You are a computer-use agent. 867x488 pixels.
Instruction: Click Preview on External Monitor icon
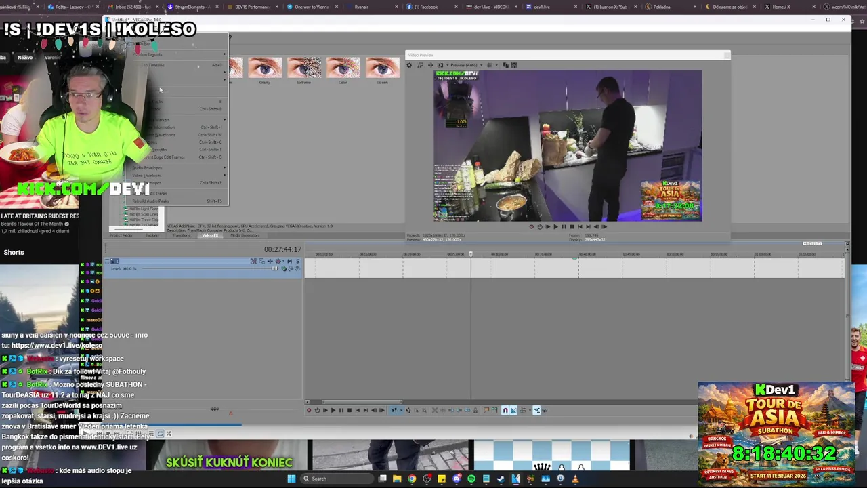pyautogui.click(x=420, y=65)
